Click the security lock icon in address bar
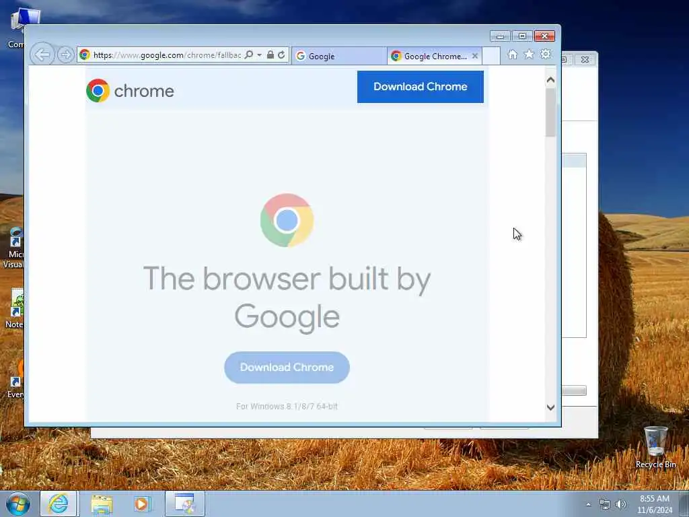Screen dimensions: 689x517 (x=270, y=55)
